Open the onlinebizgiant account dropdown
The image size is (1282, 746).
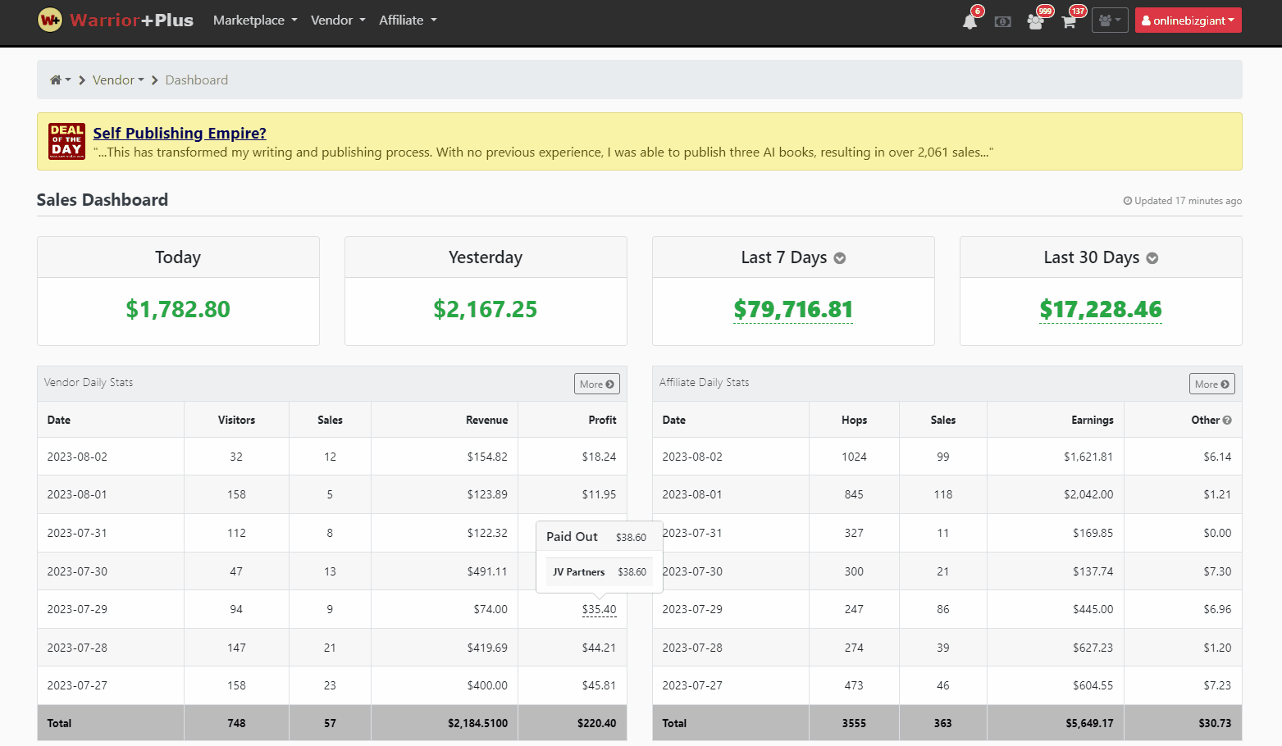pyautogui.click(x=1188, y=20)
